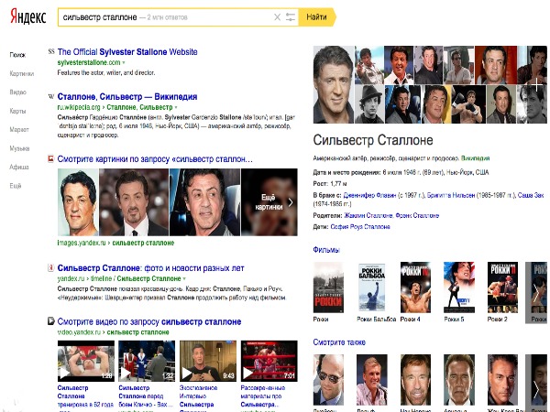550x412 pixels.
Task: Click plus icon to show more photos
Action: point(536,84)
